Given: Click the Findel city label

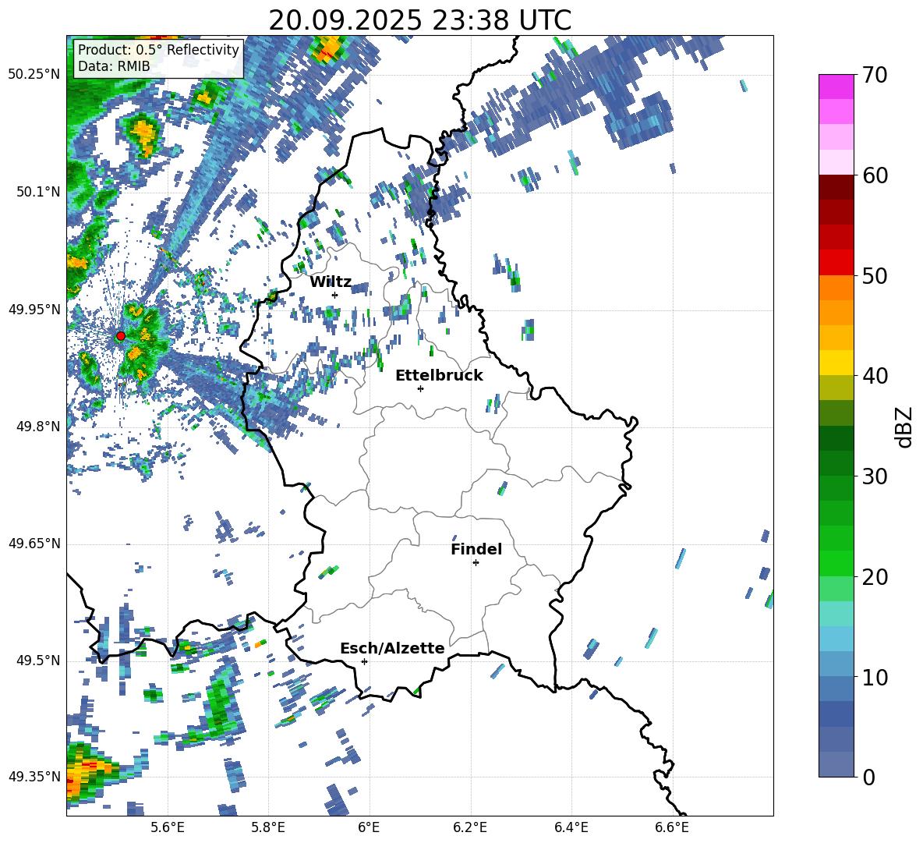Looking at the screenshot, I should tap(476, 549).
